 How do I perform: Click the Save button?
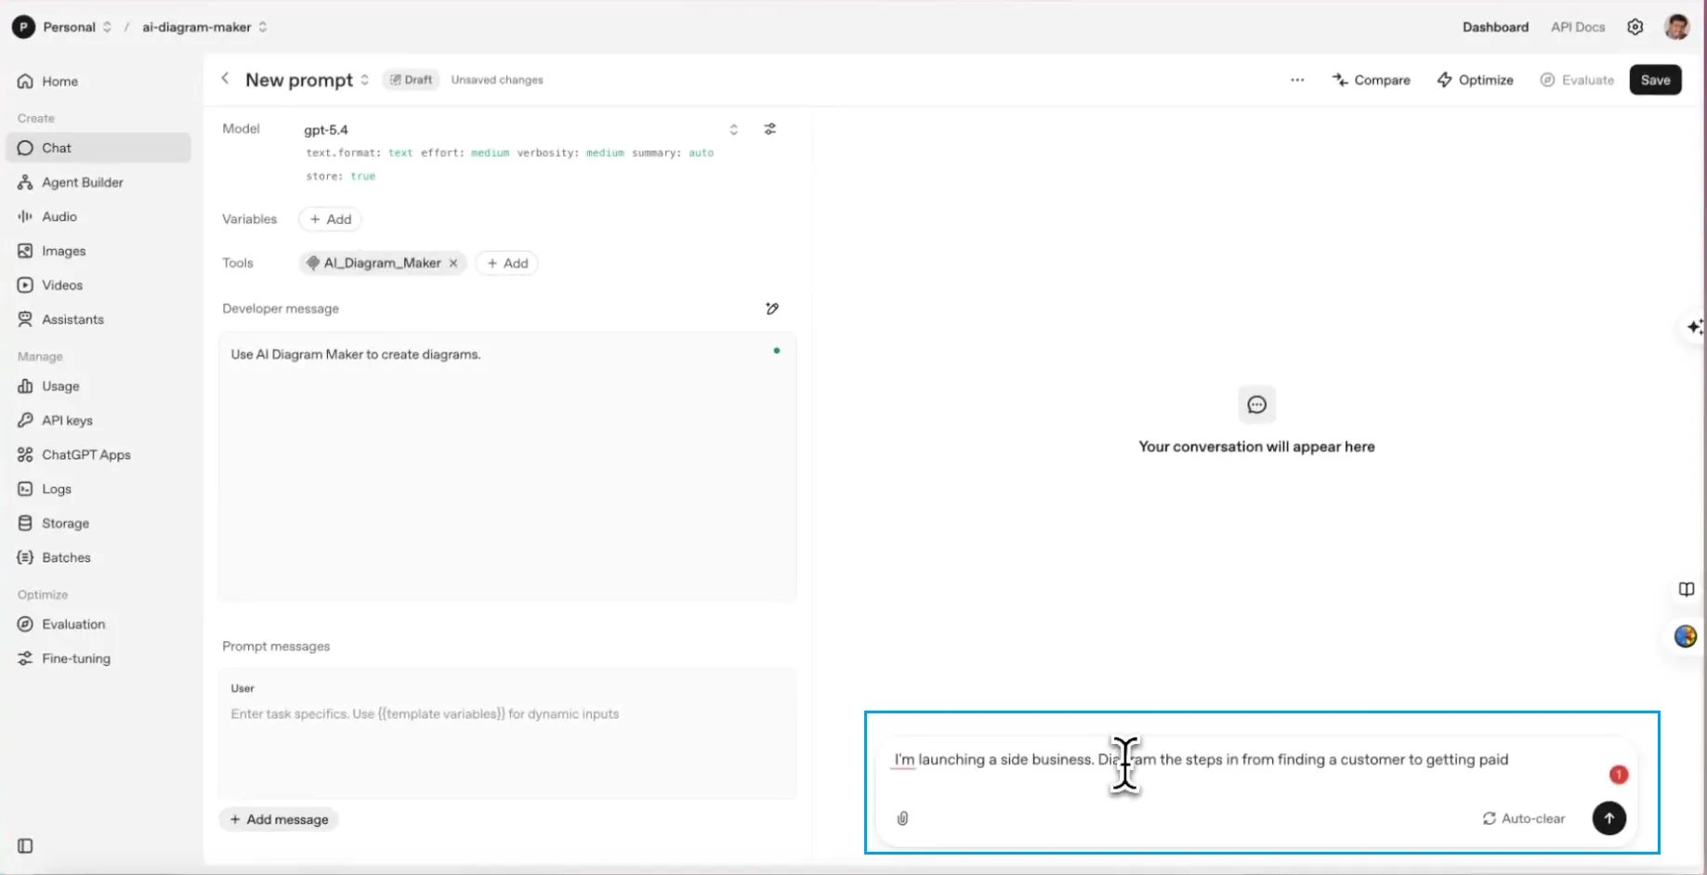(1654, 80)
